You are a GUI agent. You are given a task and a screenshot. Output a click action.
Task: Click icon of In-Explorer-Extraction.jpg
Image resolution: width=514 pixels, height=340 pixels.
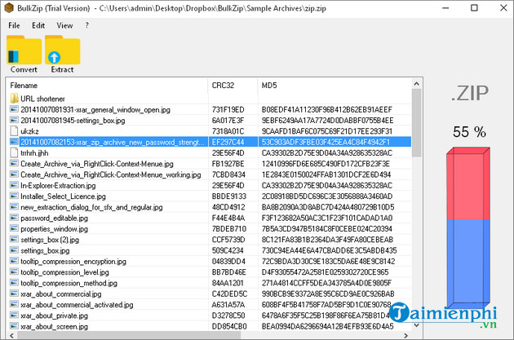click(14, 185)
